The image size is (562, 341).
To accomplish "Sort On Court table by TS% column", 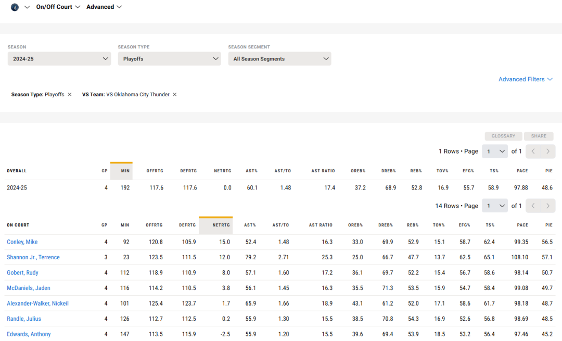I will point(490,225).
